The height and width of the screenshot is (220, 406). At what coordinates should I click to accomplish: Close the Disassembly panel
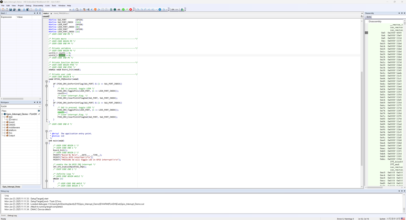tap(404, 13)
